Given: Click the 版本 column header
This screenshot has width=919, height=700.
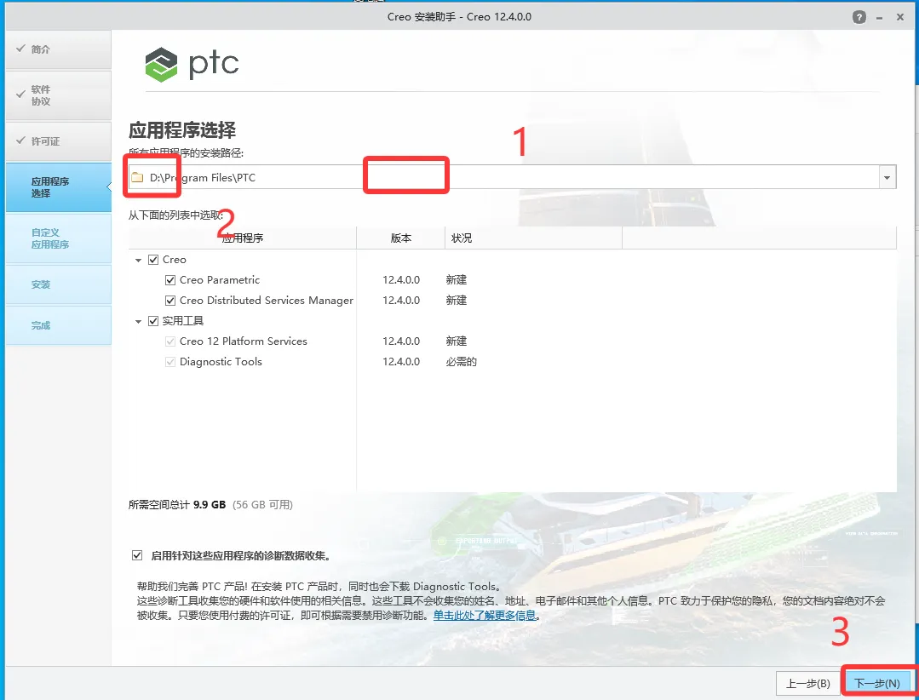Looking at the screenshot, I should (401, 238).
